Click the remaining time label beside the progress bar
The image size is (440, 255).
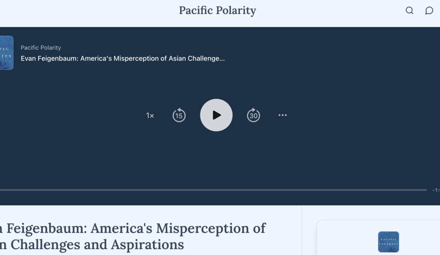point(436,190)
